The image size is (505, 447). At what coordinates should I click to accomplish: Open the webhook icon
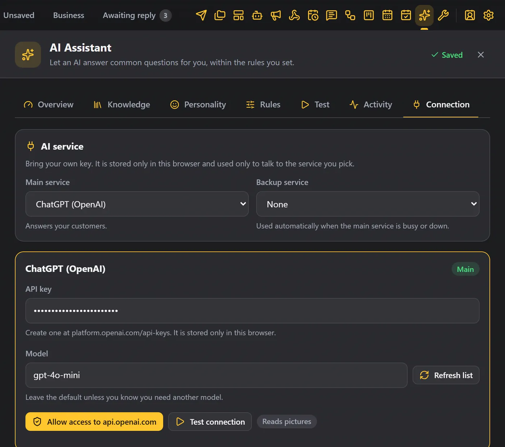click(x=294, y=15)
